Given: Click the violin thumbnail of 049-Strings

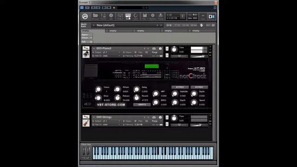Looking at the screenshot, I should [86, 123].
